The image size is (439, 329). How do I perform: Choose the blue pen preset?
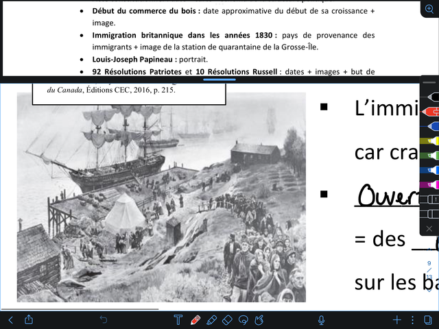[x=433, y=126]
